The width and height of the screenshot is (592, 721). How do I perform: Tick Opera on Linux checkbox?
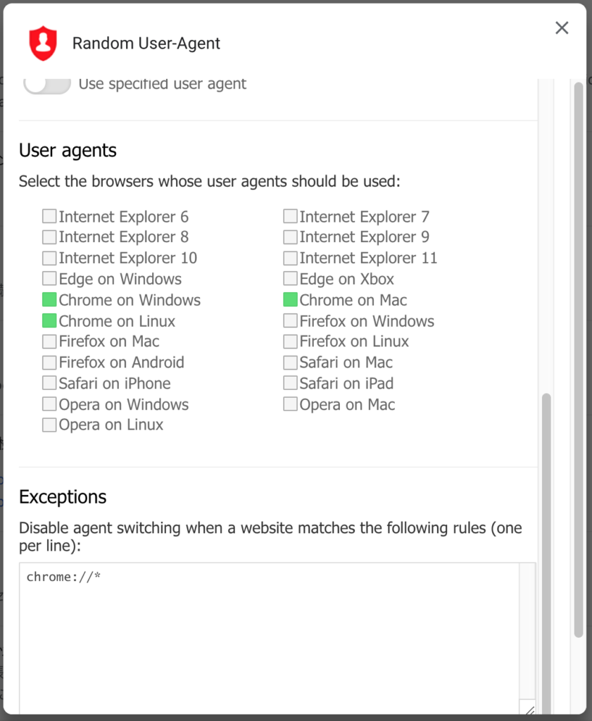(49, 425)
